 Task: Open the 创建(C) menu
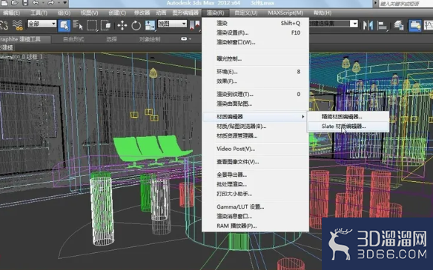tap(117, 13)
